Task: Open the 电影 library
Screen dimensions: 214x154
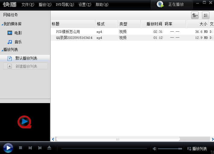Action: [18, 33]
